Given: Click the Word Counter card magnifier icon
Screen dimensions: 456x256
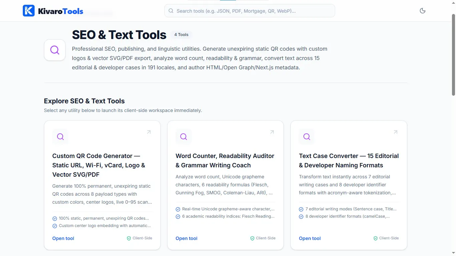Looking at the screenshot, I should coord(184,137).
